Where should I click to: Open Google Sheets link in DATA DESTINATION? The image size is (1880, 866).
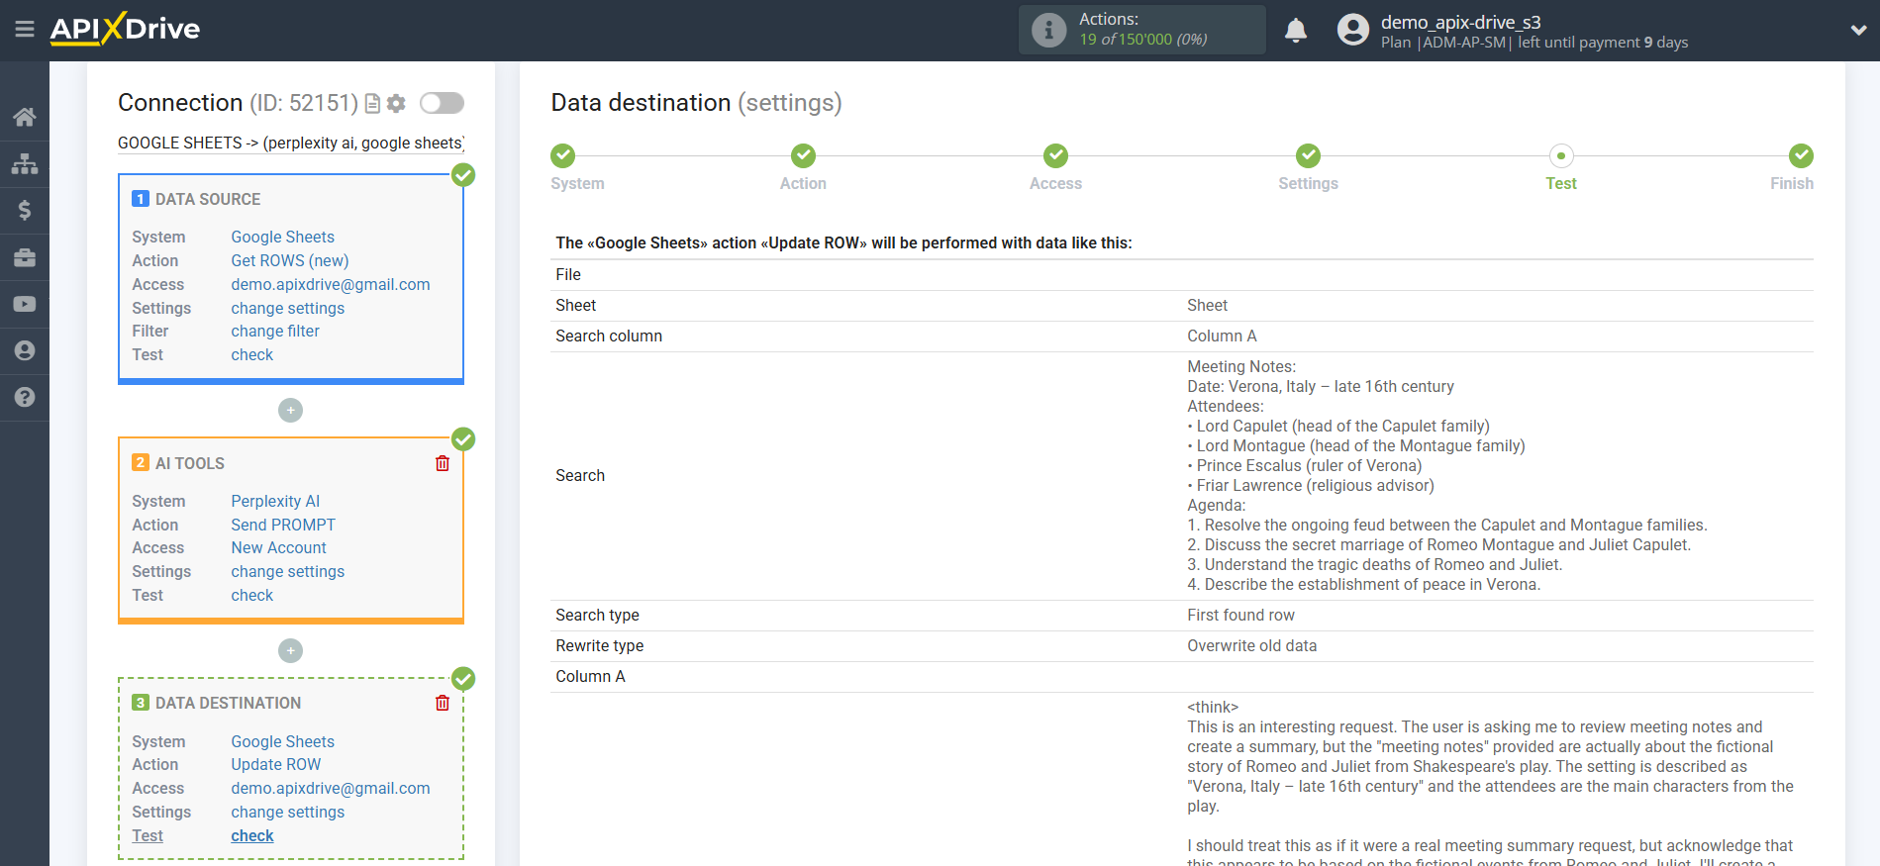pos(282,741)
